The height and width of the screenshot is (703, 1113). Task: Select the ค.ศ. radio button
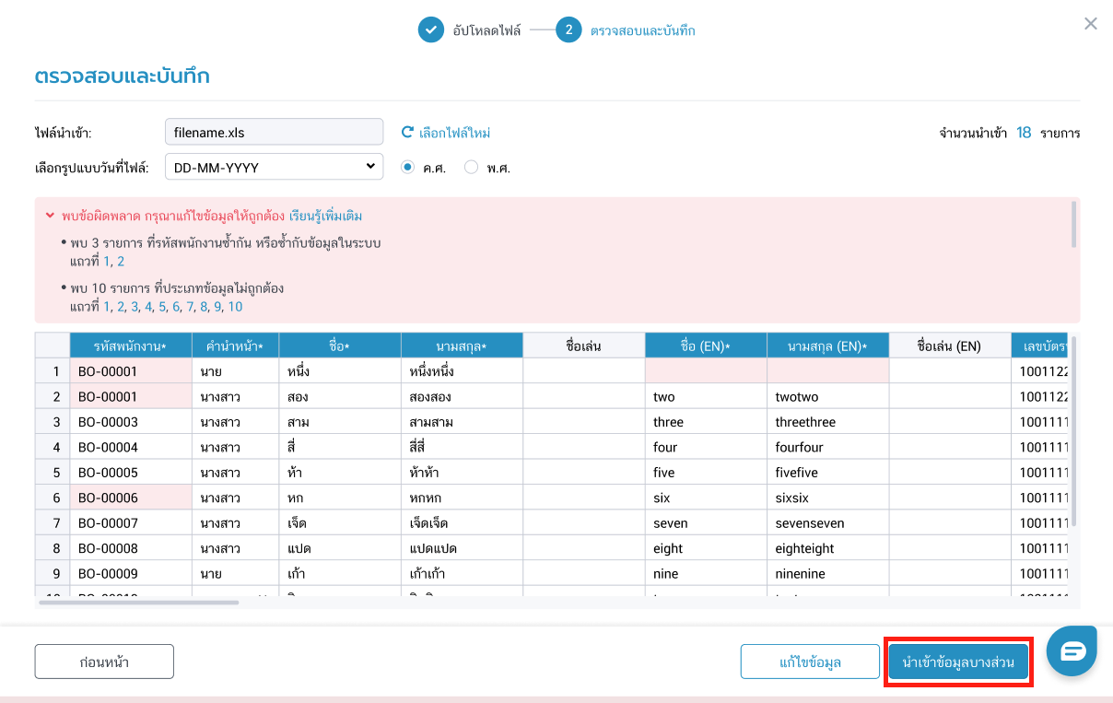(x=408, y=168)
